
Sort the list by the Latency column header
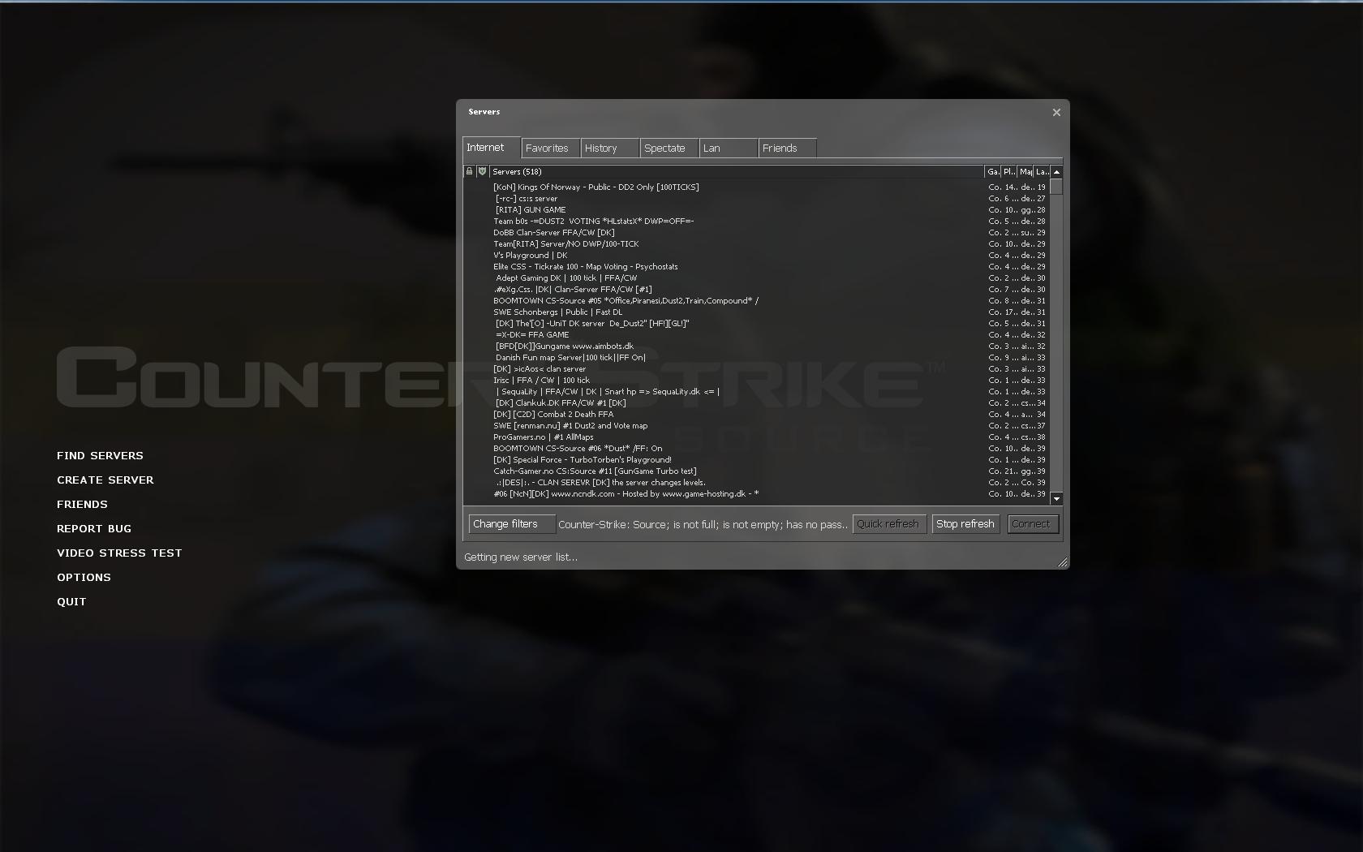[x=1042, y=171]
